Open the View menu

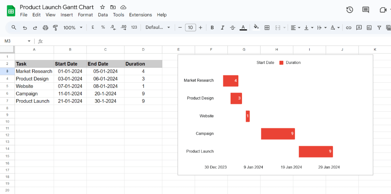(51, 15)
